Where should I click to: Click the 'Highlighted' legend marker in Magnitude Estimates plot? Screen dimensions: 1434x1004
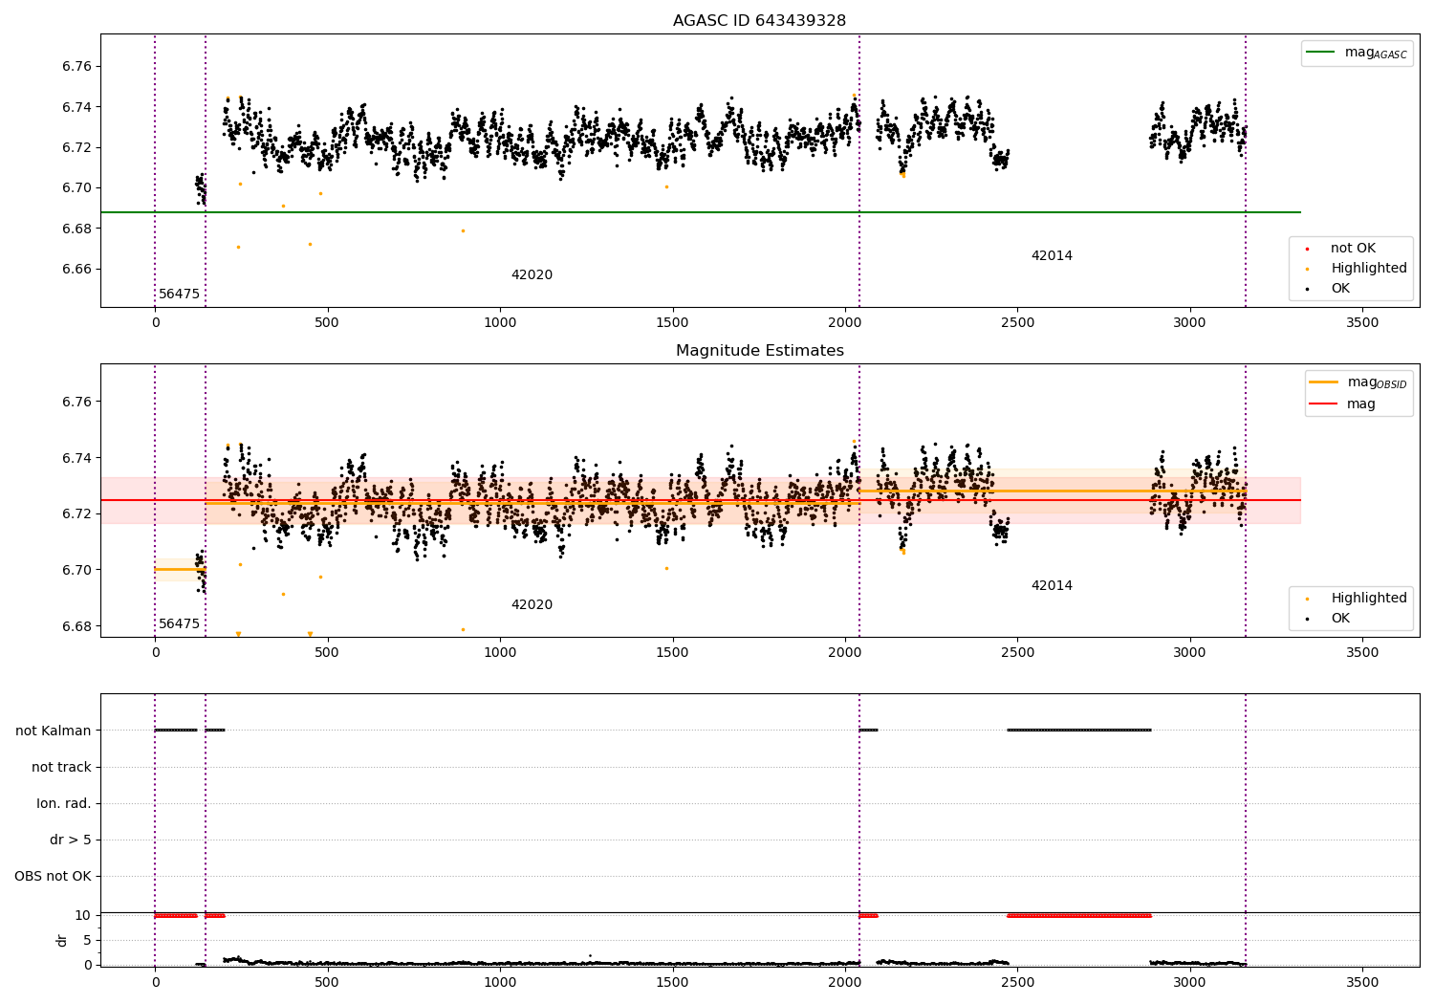coord(1307,599)
